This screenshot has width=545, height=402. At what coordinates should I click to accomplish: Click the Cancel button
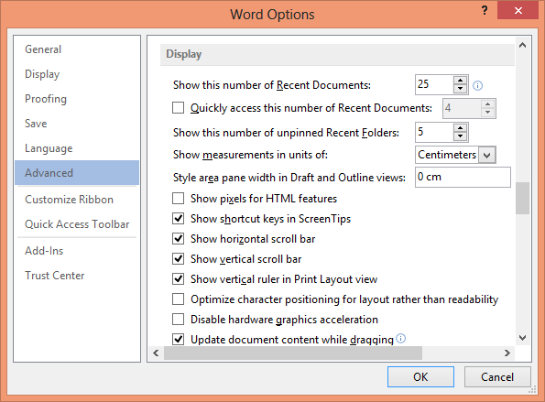click(497, 376)
